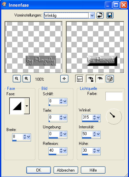129x177 pixels.
Task: Open Tiefe slider dropdown arrow
Action: 65,118
